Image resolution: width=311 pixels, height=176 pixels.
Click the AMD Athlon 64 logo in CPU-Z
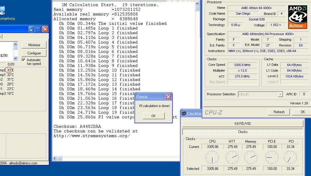point(298,17)
